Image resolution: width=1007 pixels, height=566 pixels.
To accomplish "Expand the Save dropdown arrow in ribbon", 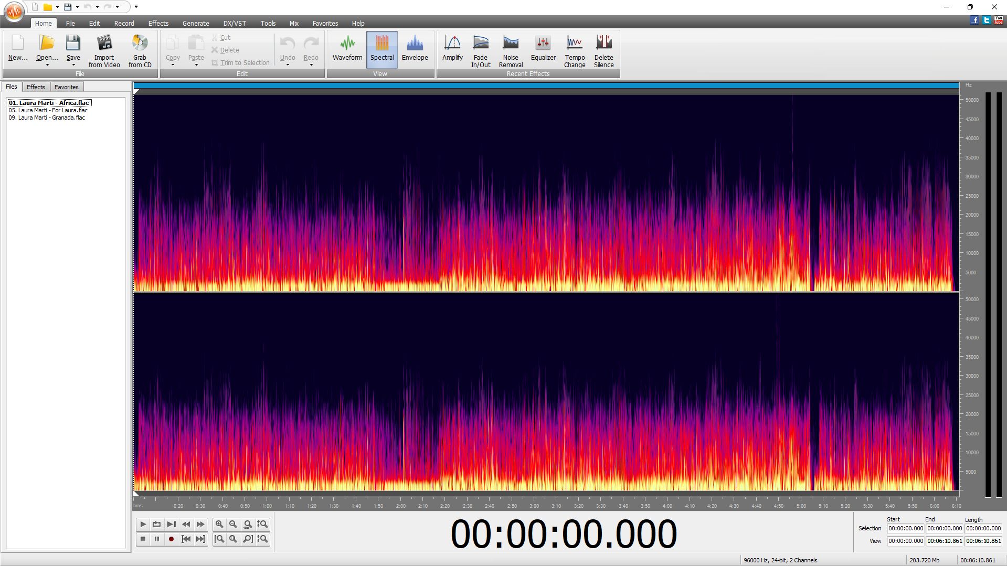I will (x=73, y=65).
